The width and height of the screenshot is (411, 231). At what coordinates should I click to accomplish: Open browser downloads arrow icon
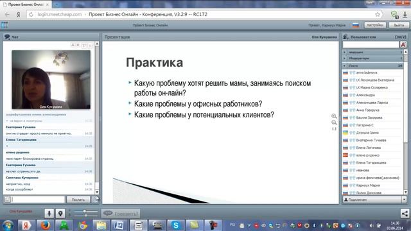click(405, 15)
